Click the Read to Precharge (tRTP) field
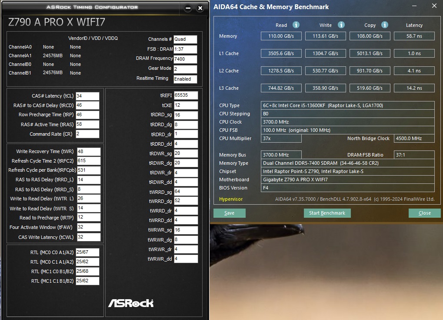 (x=89, y=218)
